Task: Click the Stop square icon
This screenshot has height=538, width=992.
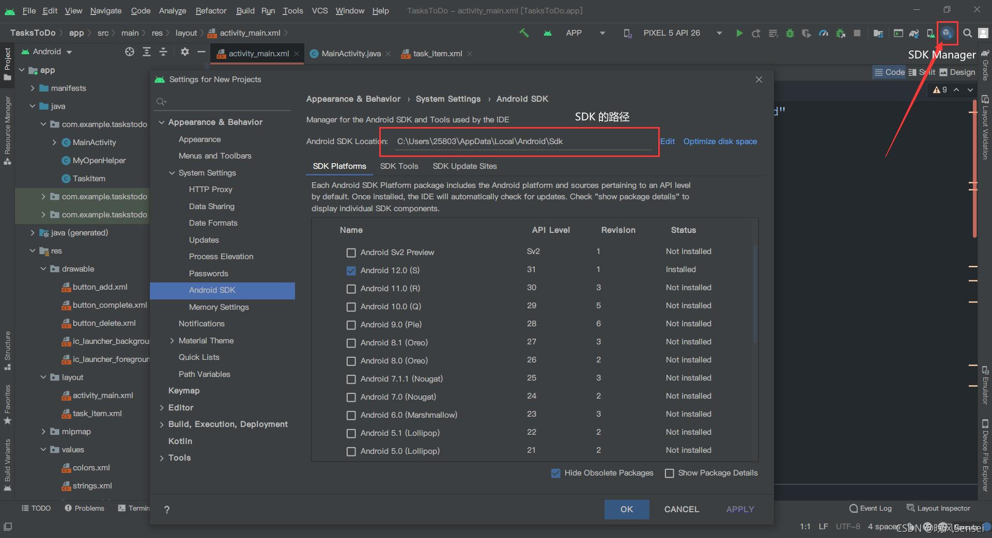Action: coord(857,33)
